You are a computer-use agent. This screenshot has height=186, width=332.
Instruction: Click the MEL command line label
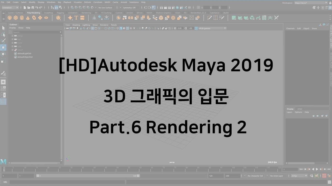point(5,182)
